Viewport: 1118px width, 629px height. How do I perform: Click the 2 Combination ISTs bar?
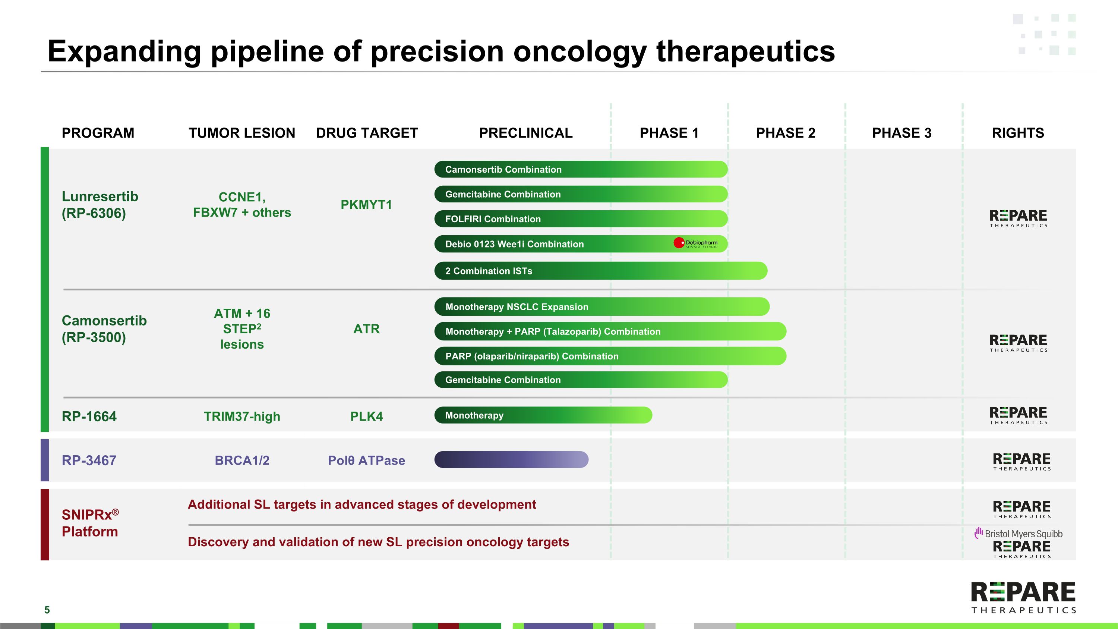pyautogui.click(x=600, y=271)
